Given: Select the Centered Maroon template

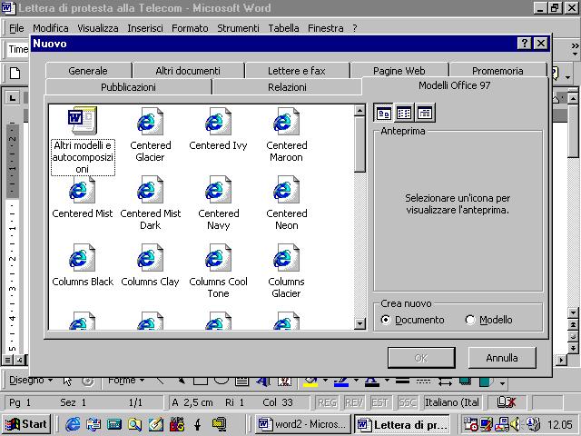Looking at the screenshot, I should [x=287, y=135].
